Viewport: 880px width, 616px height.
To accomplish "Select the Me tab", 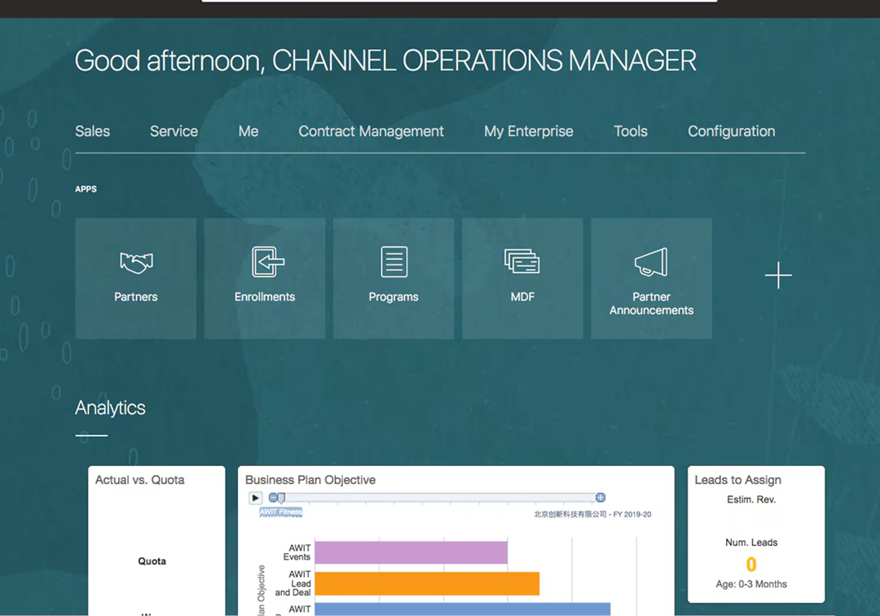I will 249,131.
